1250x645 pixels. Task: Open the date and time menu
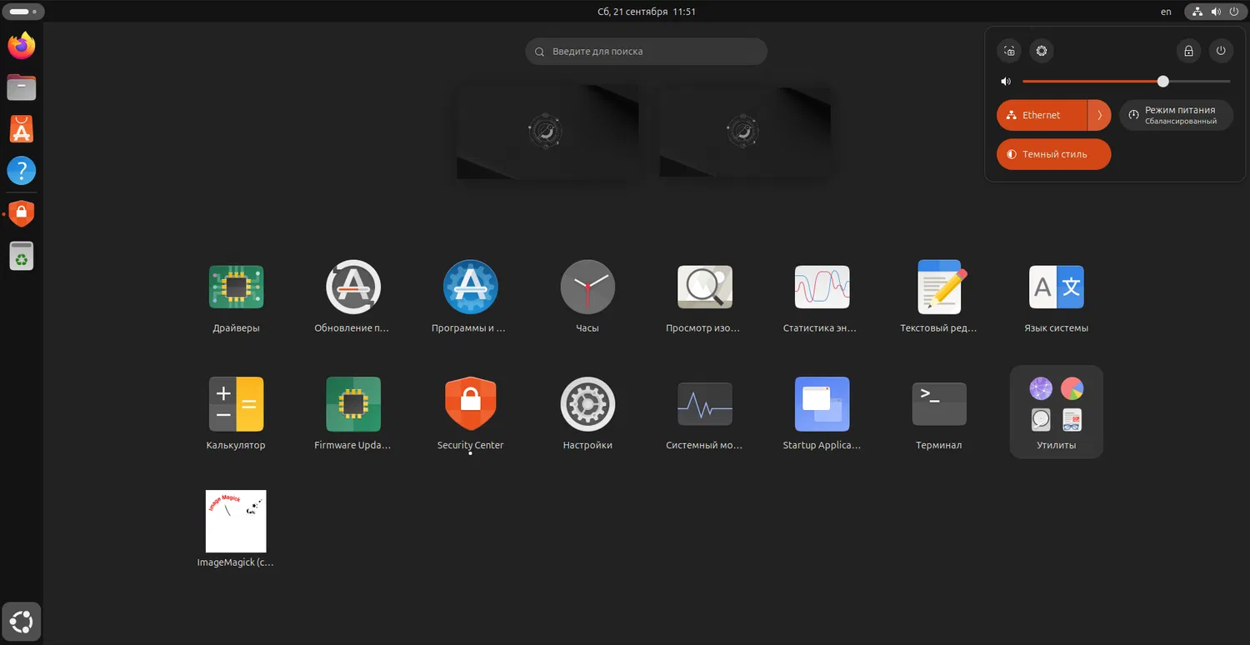(647, 12)
